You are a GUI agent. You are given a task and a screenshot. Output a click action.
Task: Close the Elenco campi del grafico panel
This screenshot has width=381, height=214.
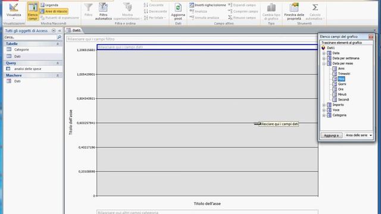click(371, 37)
